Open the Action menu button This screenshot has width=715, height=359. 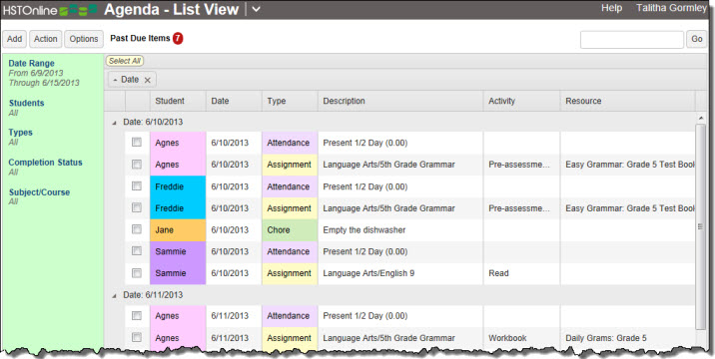tap(46, 39)
